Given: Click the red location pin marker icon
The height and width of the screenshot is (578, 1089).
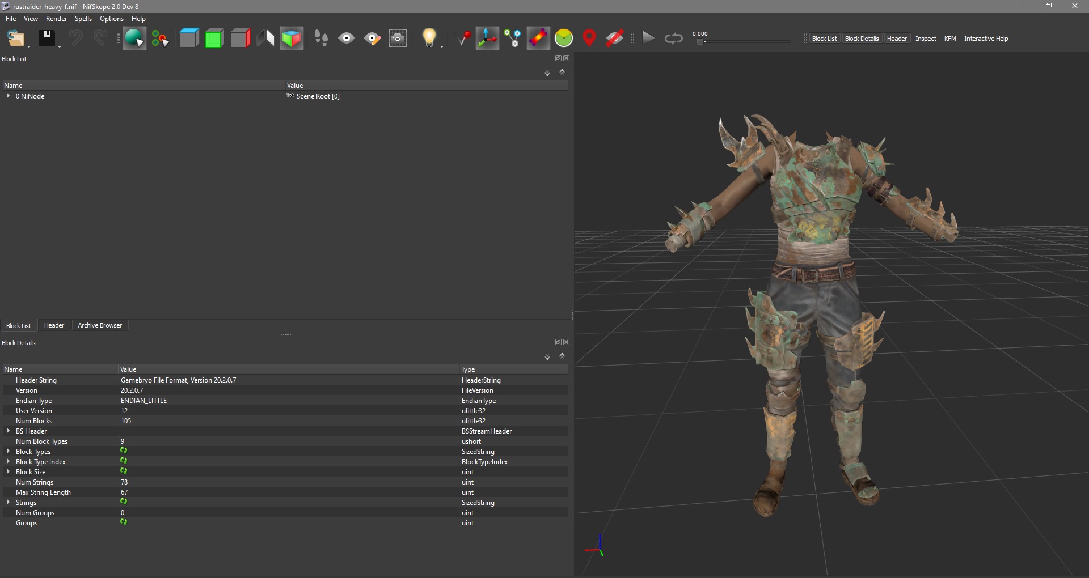Looking at the screenshot, I should point(589,39).
